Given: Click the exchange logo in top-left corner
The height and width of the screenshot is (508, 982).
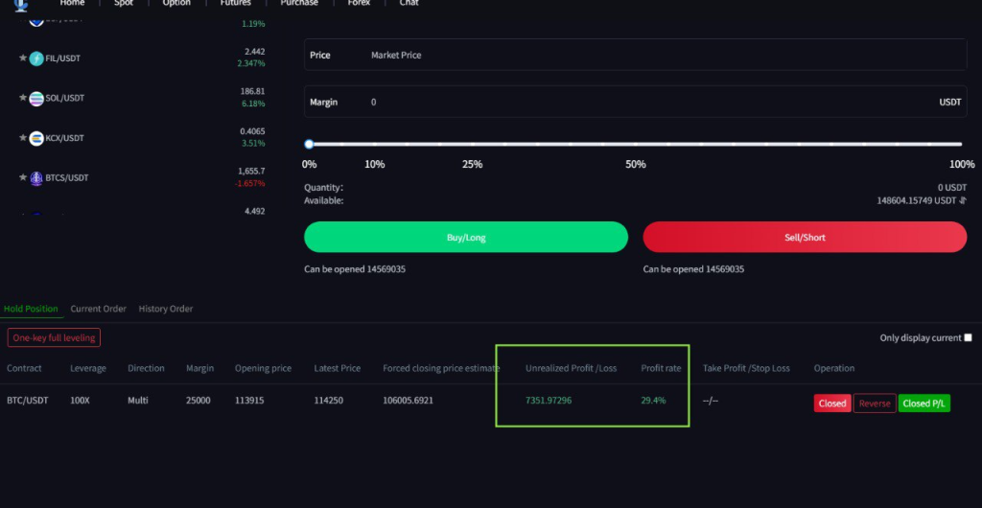Looking at the screenshot, I should coord(21,4).
